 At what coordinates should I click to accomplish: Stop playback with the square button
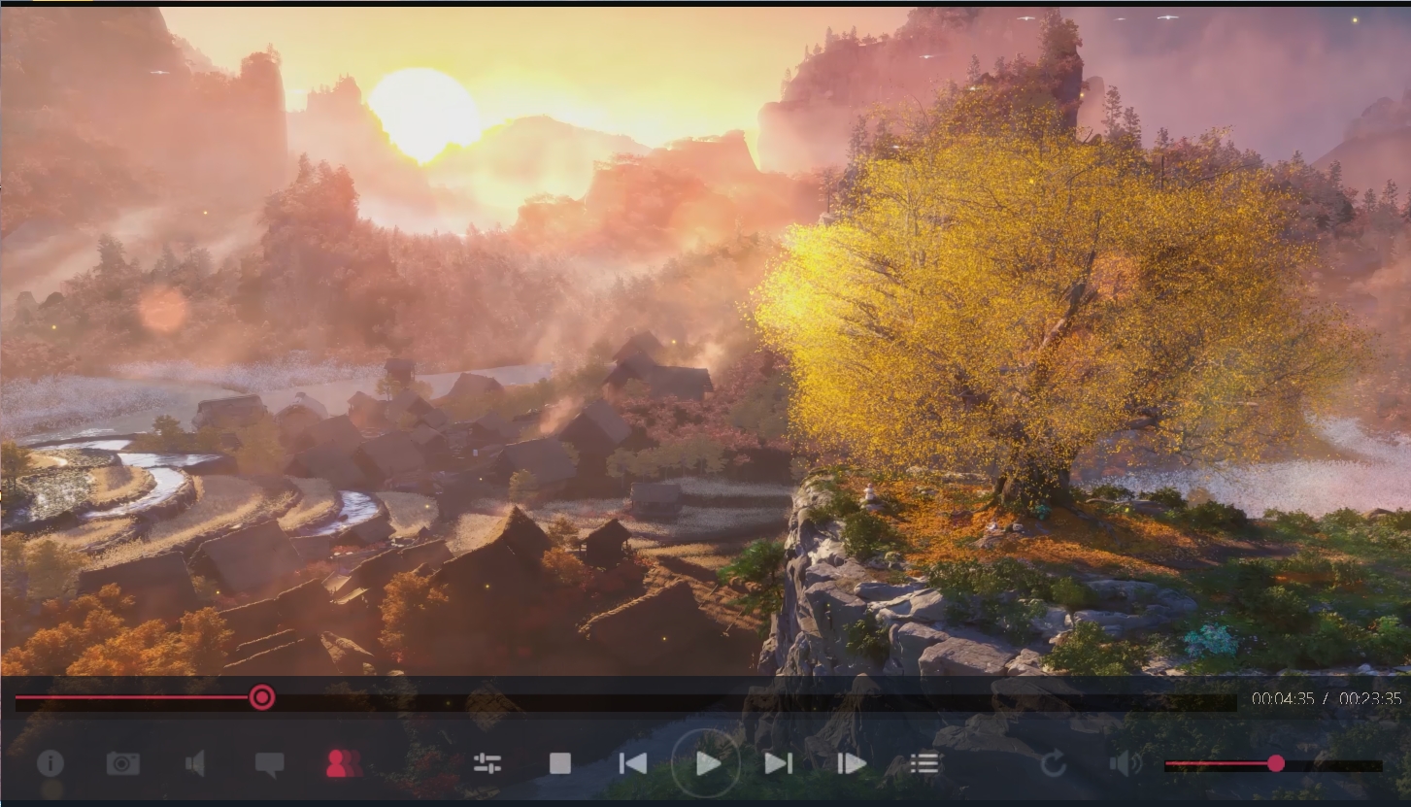coord(560,763)
